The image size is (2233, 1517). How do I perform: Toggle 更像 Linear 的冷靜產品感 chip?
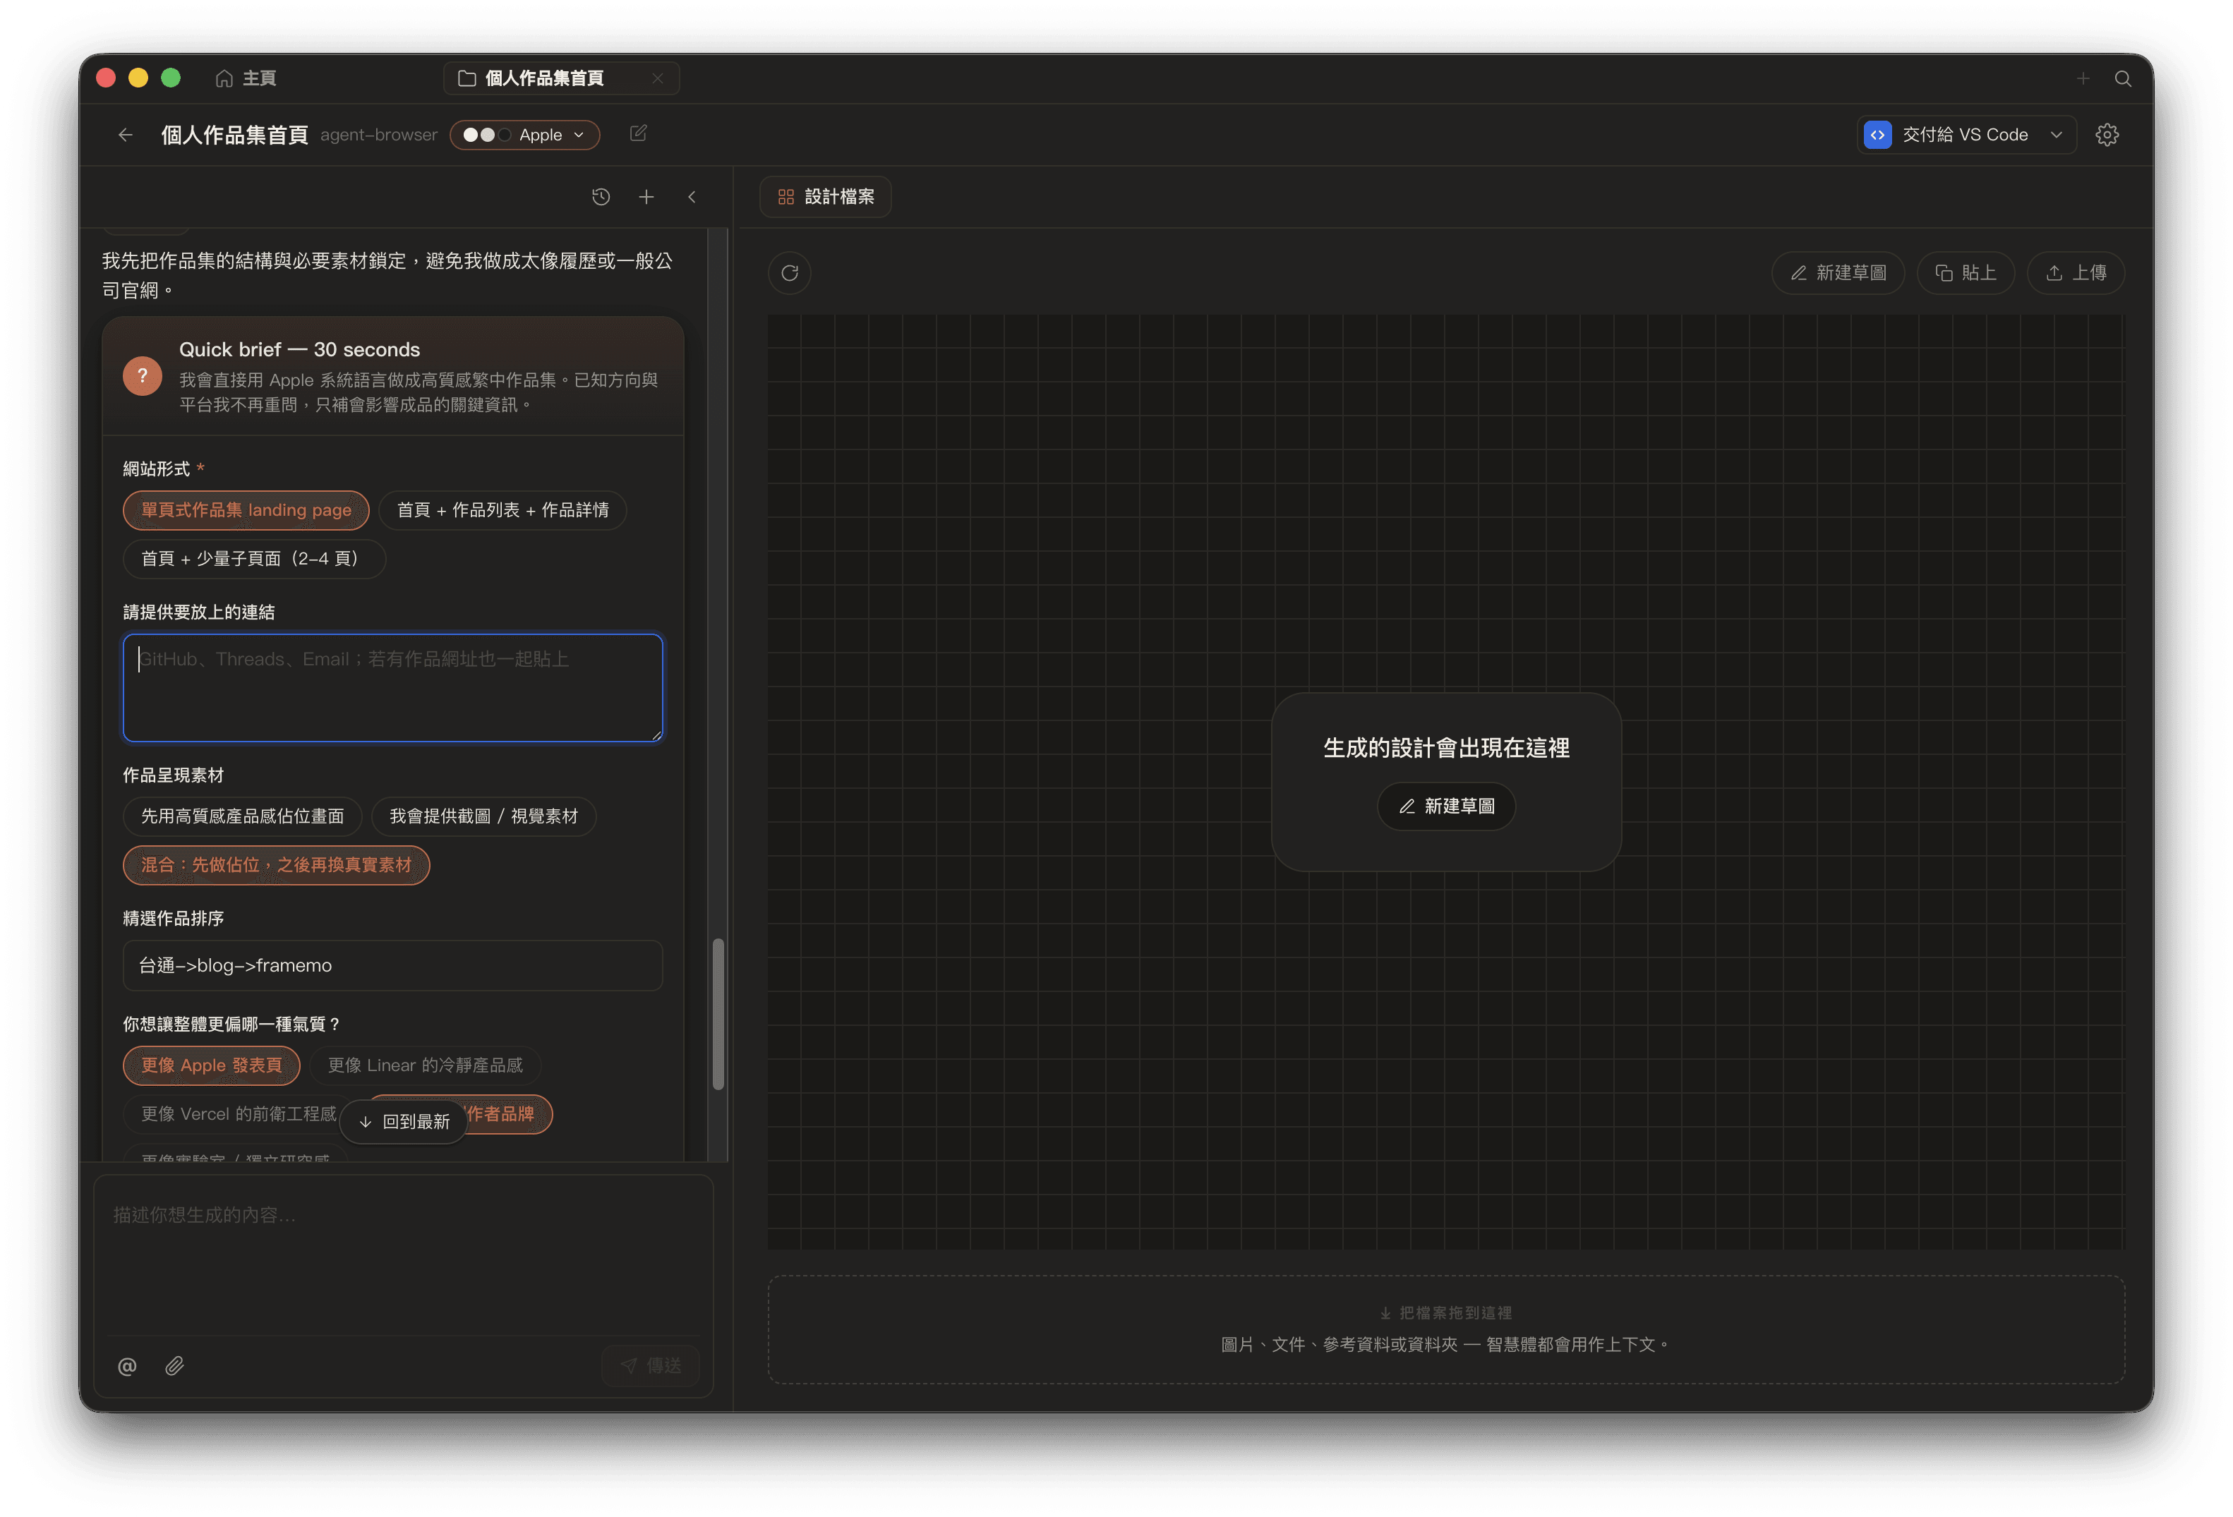[x=425, y=1065]
